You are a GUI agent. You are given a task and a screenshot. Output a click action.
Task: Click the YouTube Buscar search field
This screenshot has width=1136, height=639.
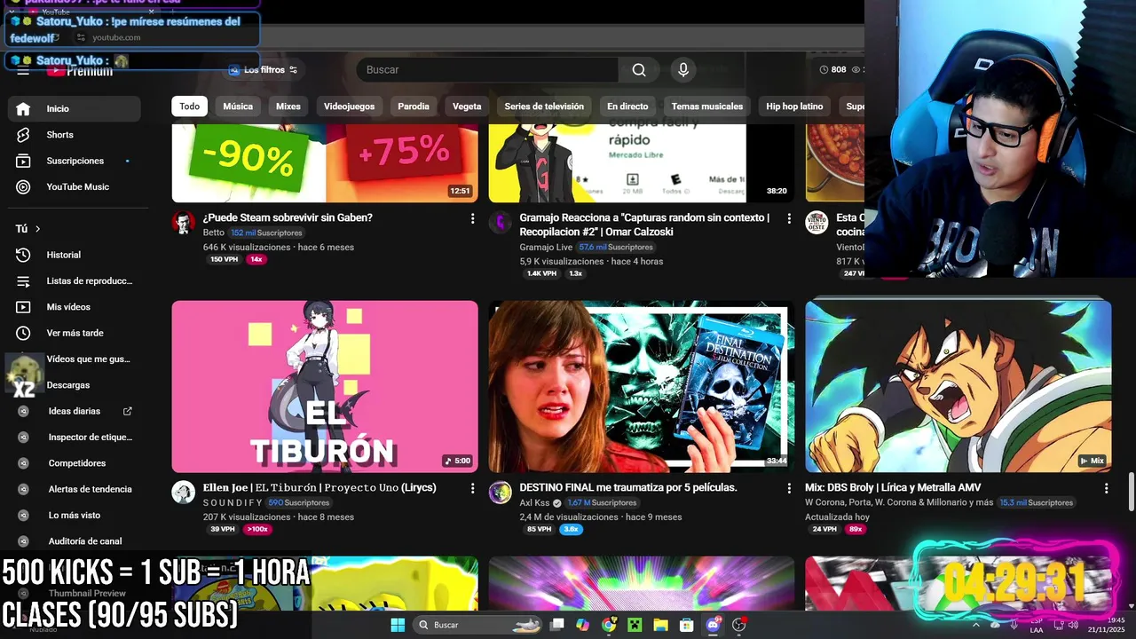[x=487, y=70]
